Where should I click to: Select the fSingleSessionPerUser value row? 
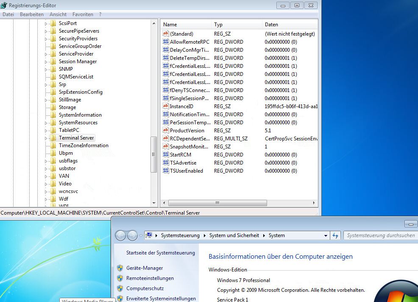coord(239,98)
